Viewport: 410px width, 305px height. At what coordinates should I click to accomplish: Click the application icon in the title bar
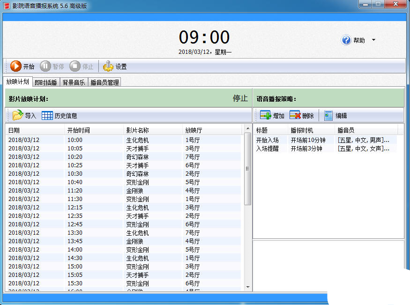(6, 5)
